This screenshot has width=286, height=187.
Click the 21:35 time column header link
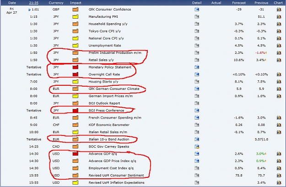click(x=34, y=3)
